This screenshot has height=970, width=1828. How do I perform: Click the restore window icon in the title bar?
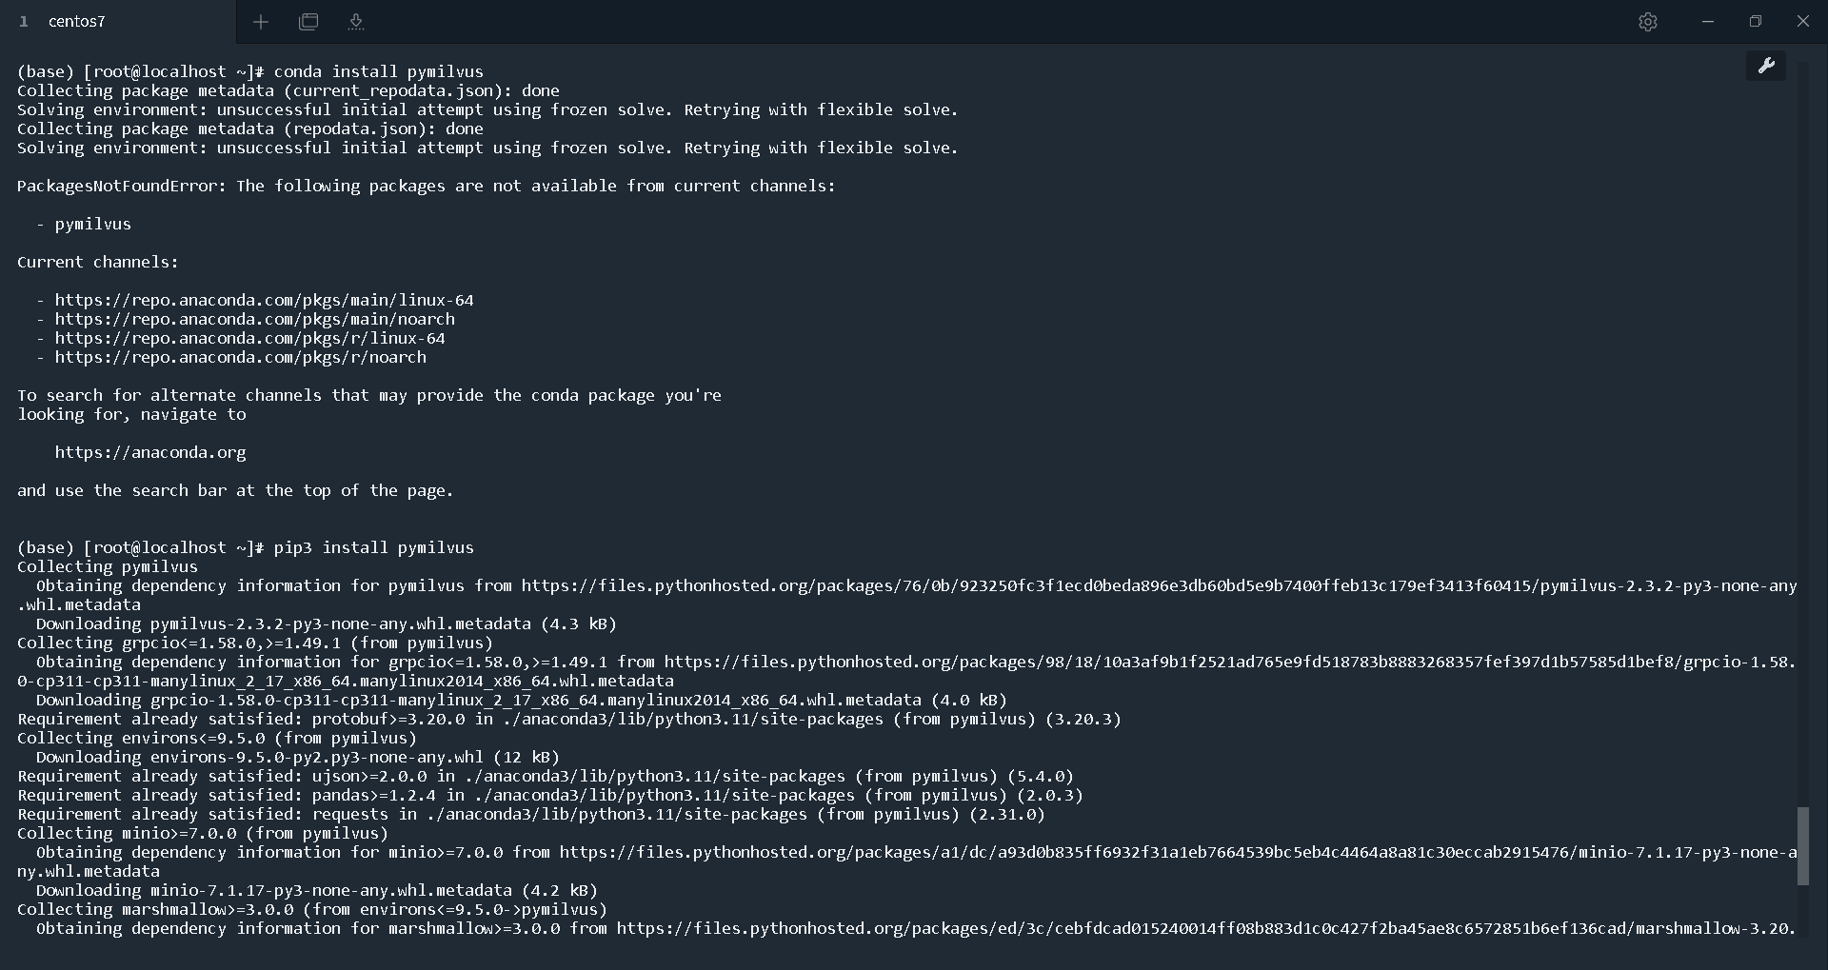[x=1757, y=21]
